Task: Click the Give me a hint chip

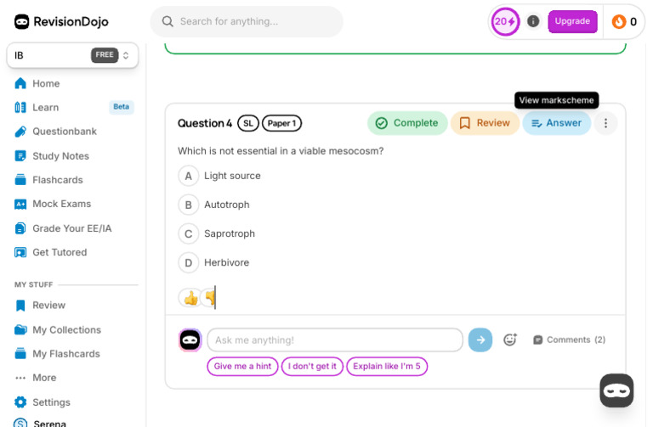Action: pyautogui.click(x=242, y=366)
